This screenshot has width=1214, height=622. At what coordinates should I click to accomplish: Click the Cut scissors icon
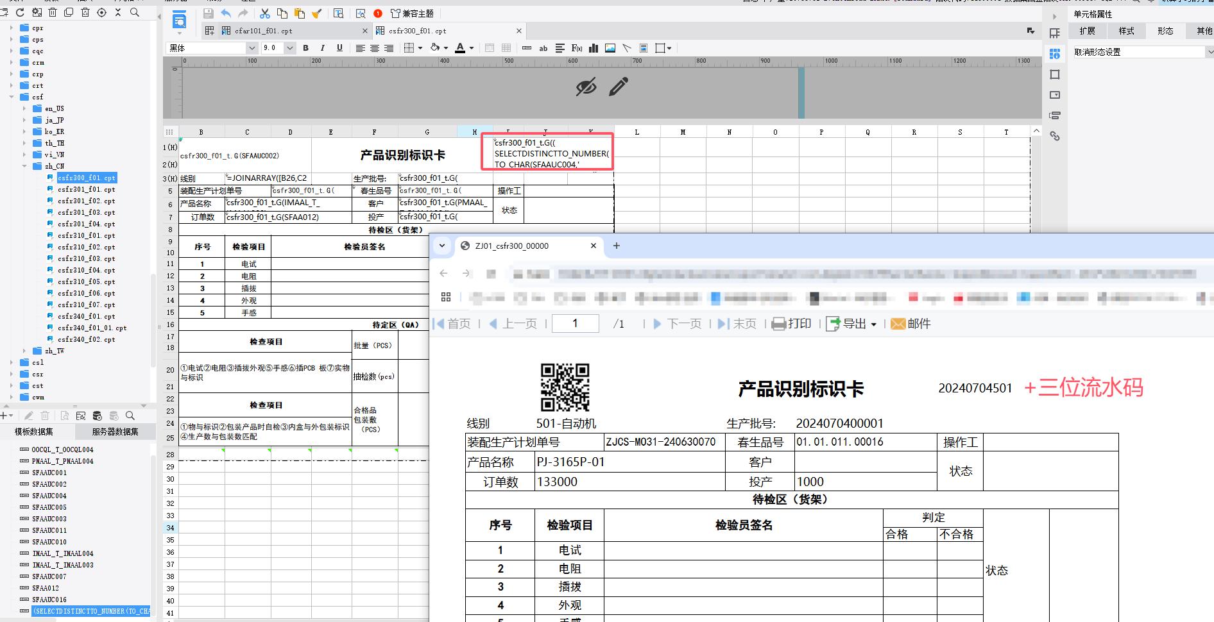[x=265, y=13]
